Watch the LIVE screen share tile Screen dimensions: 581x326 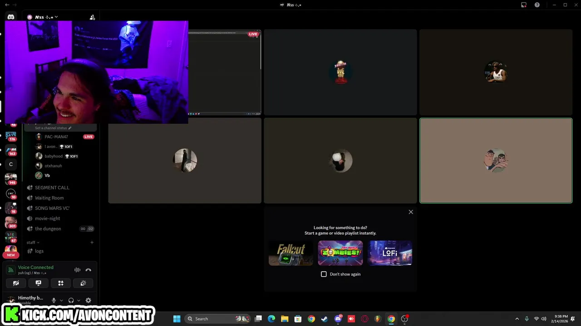click(x=224, y=72)
